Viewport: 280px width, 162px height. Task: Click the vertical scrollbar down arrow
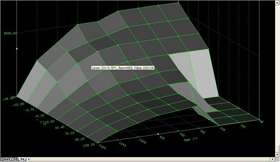[277, 155]
